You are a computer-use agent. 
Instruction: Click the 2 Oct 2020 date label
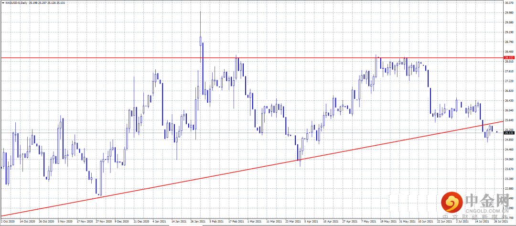7,221
